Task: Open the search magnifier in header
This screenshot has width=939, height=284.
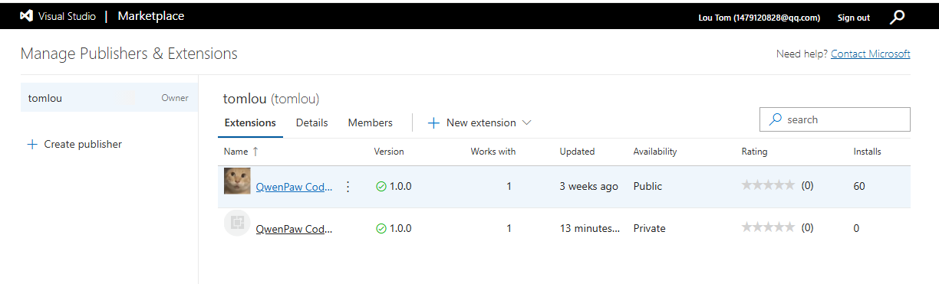Action: pos(897,17)
